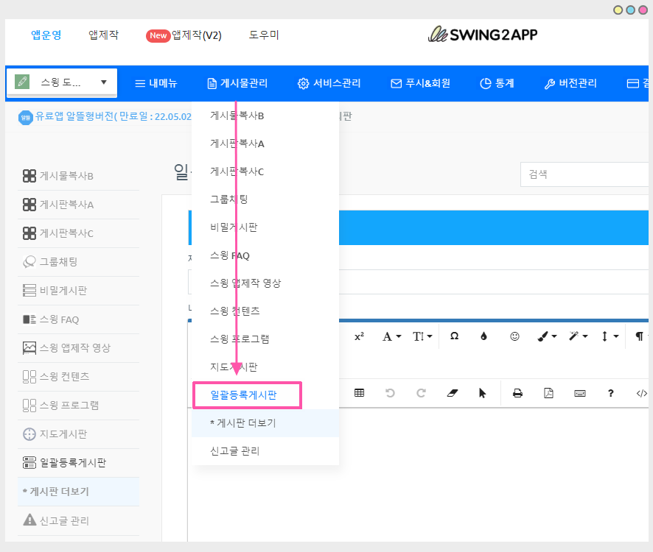Image resolution: width=653 pixels, height=552 pixels.
Task: Insert a table using the grid icon
Action: [x=359, y=393]
